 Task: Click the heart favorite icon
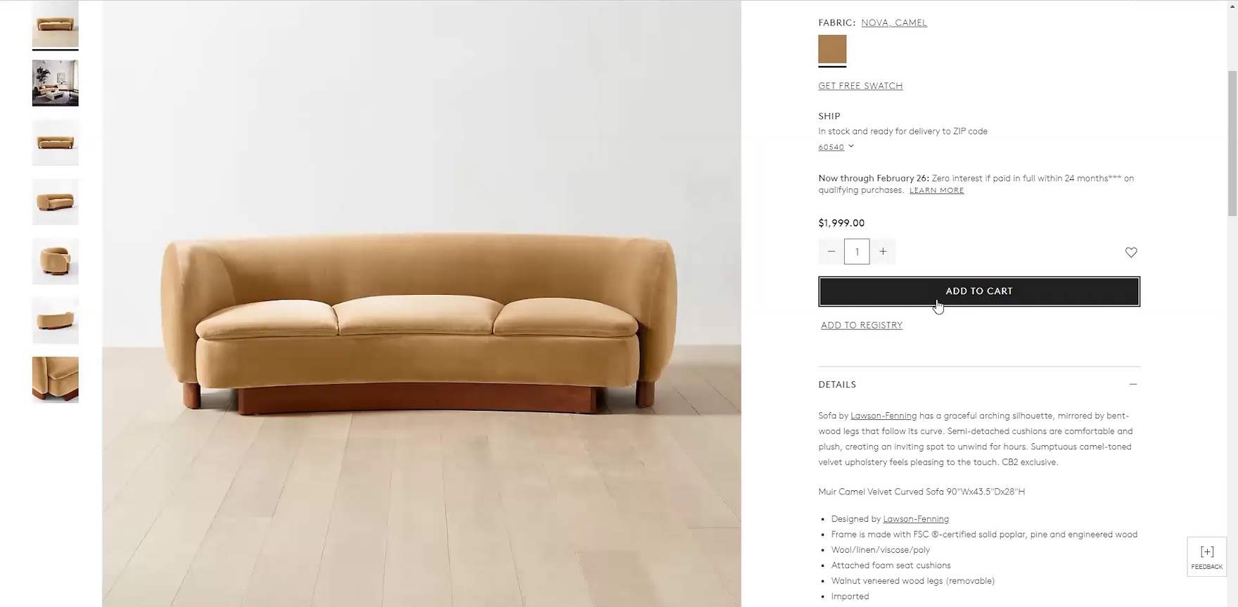(x=1130, y=253)
